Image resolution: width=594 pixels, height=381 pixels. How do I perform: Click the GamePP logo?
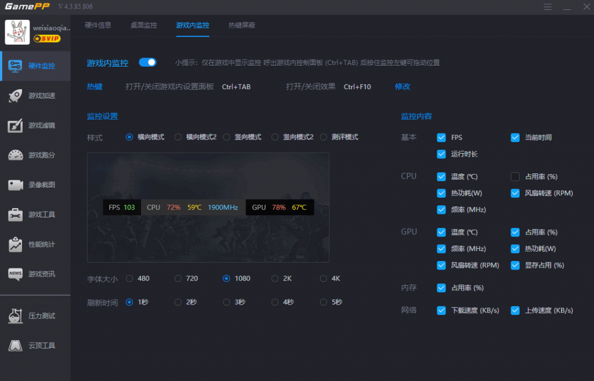[27, 6]
